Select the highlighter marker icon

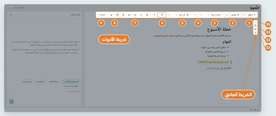coord(112,15)
